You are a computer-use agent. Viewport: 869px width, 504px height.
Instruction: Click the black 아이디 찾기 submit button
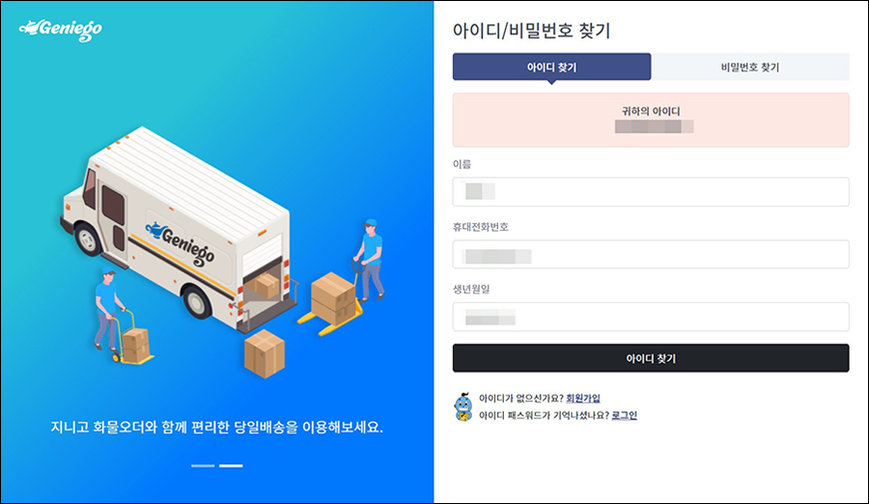tap(651, 358)
